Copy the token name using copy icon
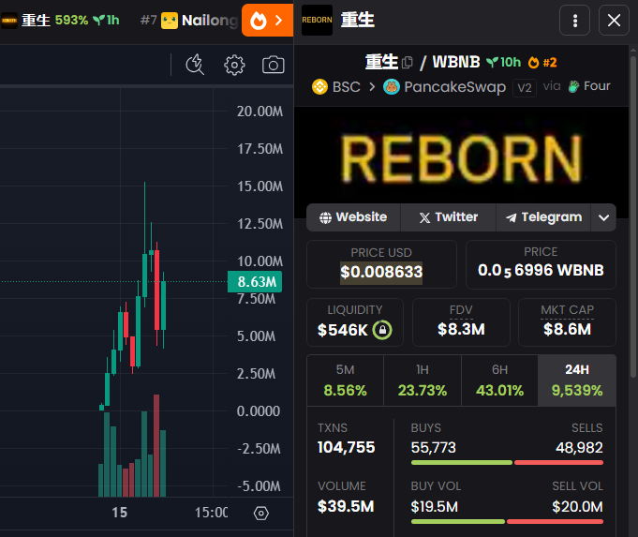638x537 pixels. pyautogui.click(x=408, y=63)
